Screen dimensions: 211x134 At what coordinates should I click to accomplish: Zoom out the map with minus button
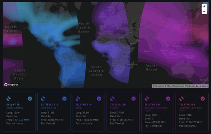point(204,12)
